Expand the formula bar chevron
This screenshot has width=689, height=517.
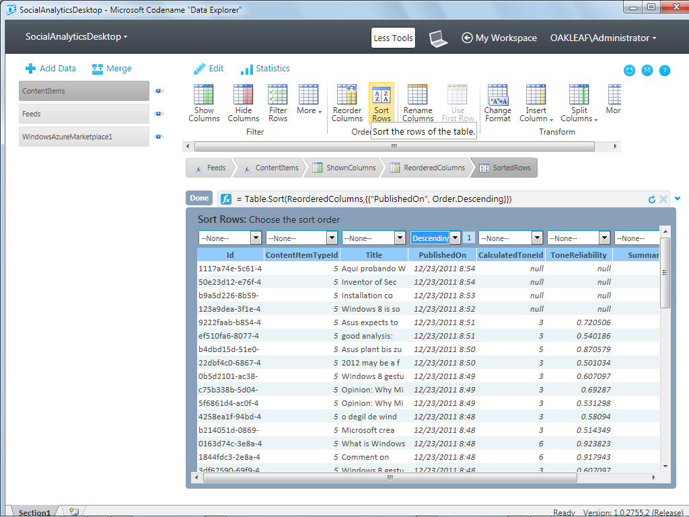pos(677,199)
